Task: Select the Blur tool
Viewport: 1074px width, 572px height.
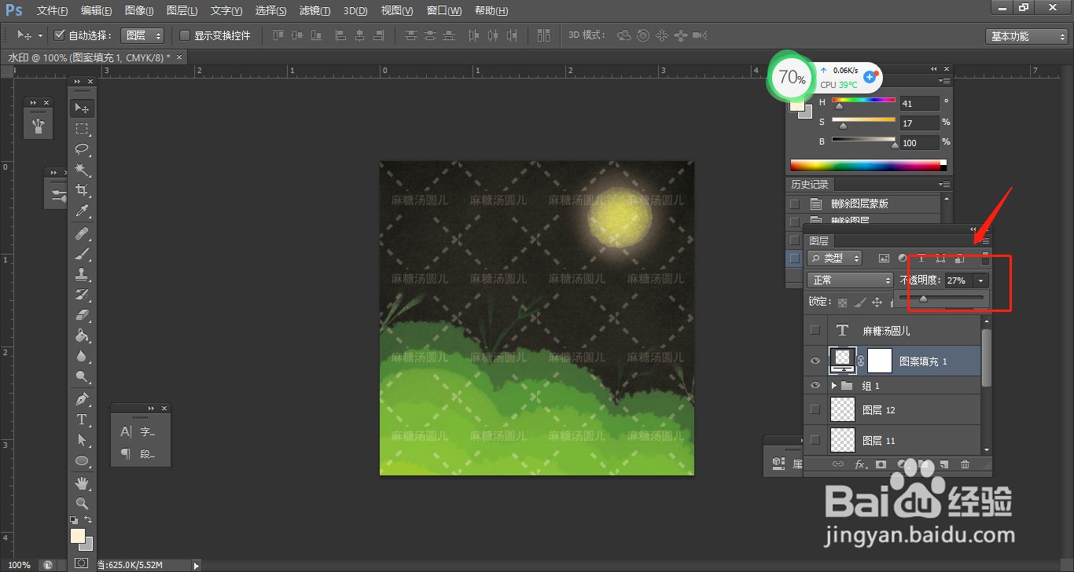Action: pyautogui.click(x=82, y=356)
